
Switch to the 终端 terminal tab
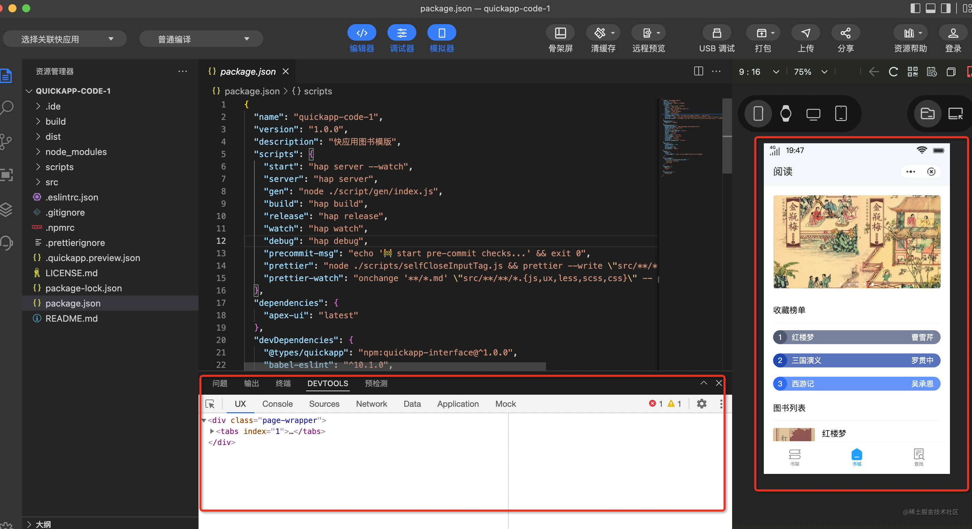283,383
